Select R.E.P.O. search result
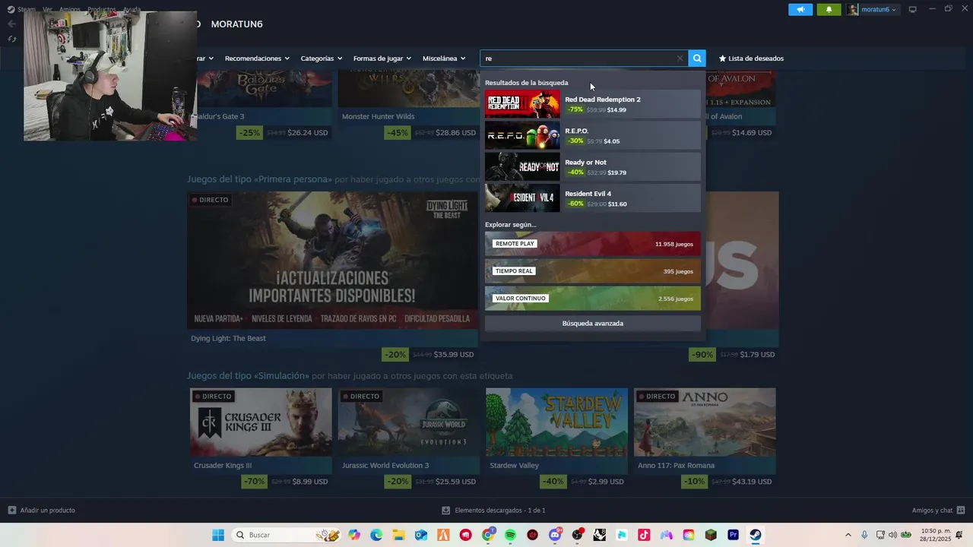Image resolution: width=973 pixels, height=547 pixels. click(x=593, y=135)
